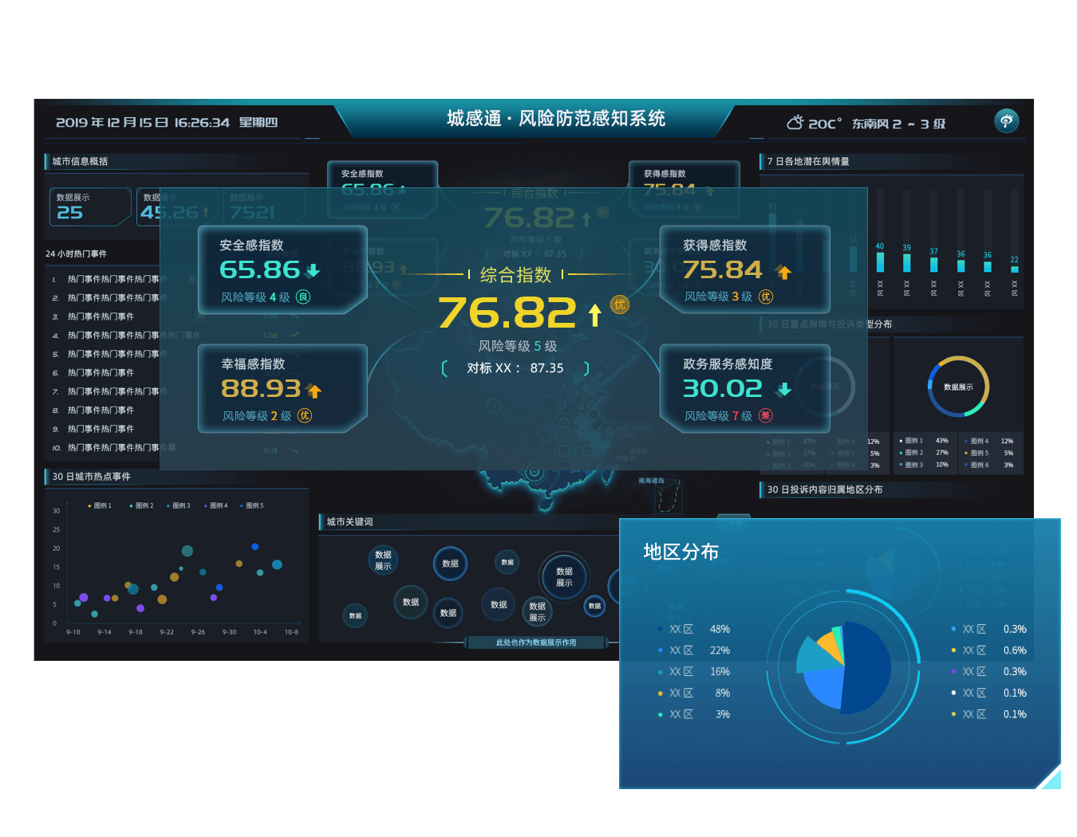Click the XX区 48% legend row
1077x837 pixels.
(694, 629)
